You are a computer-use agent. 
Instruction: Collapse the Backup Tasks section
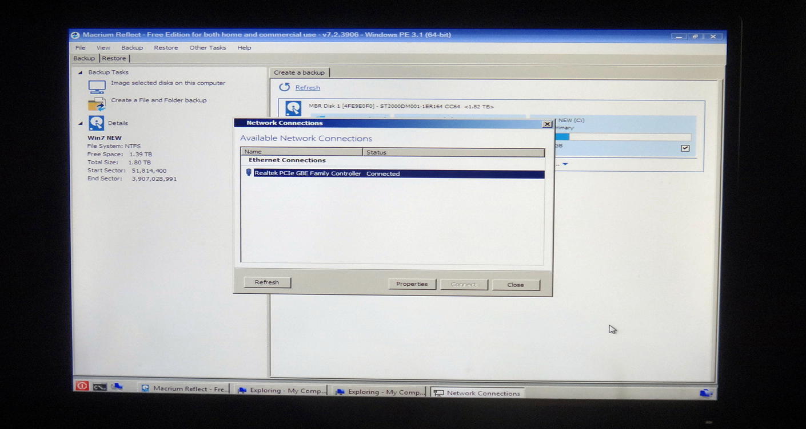(80, 72)
